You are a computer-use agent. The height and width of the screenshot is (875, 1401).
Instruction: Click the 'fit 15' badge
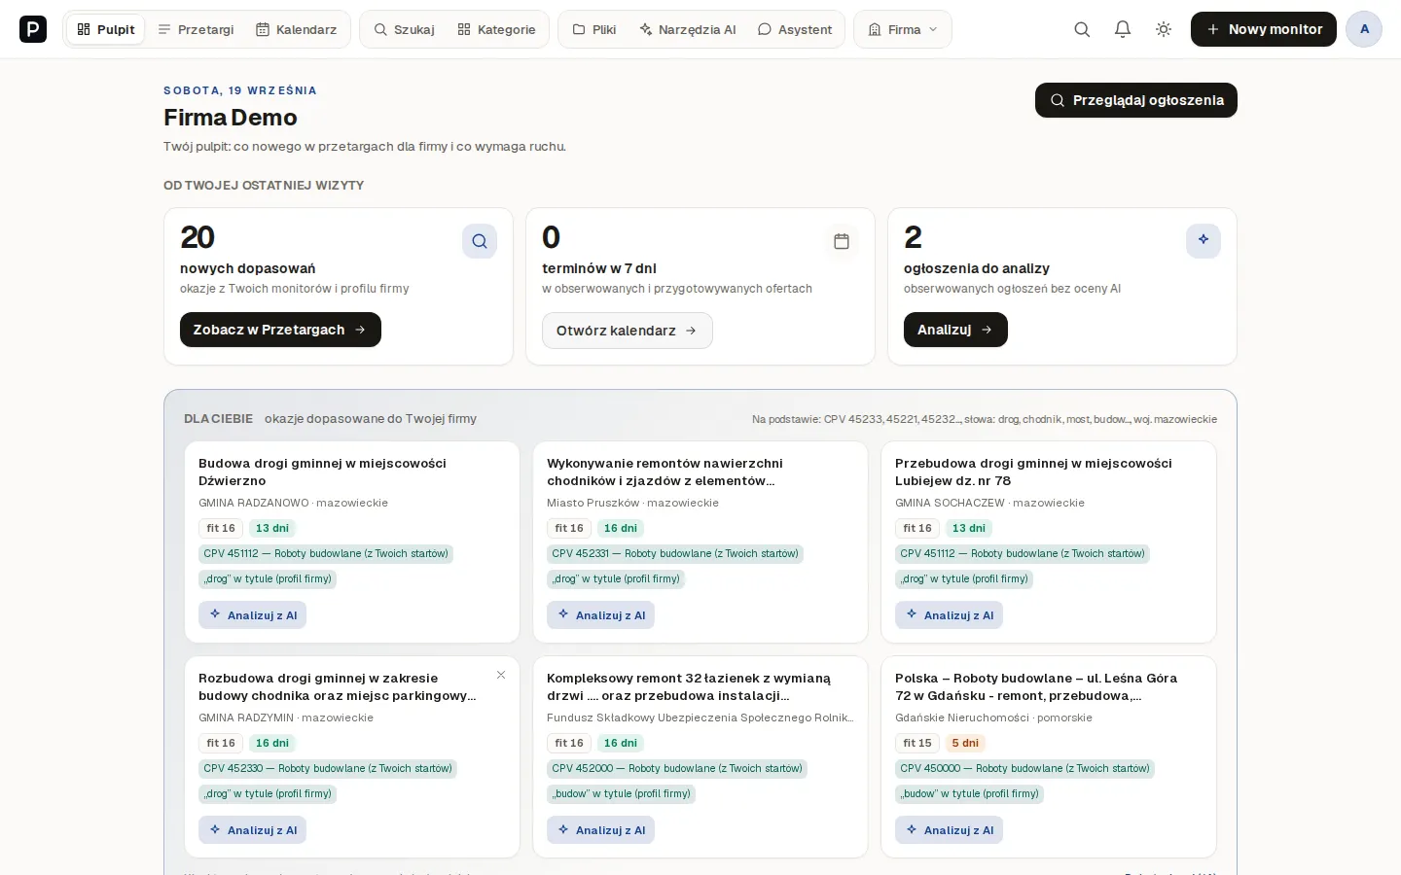[917, 743]
